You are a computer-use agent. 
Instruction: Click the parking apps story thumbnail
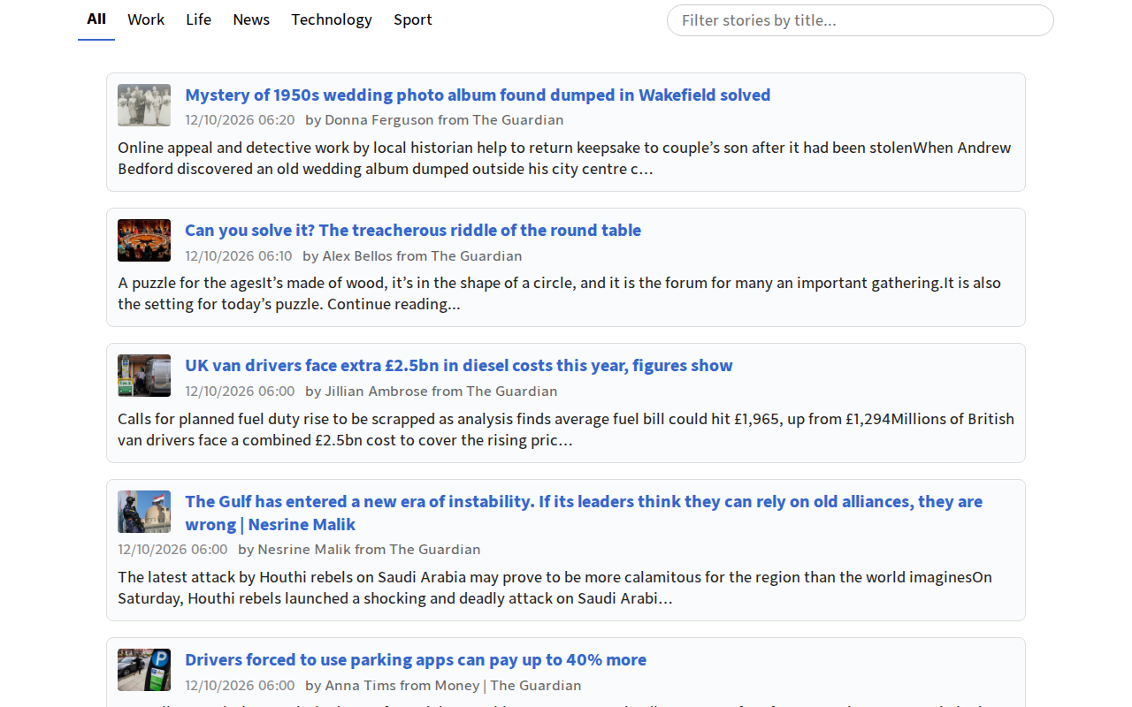144,670
